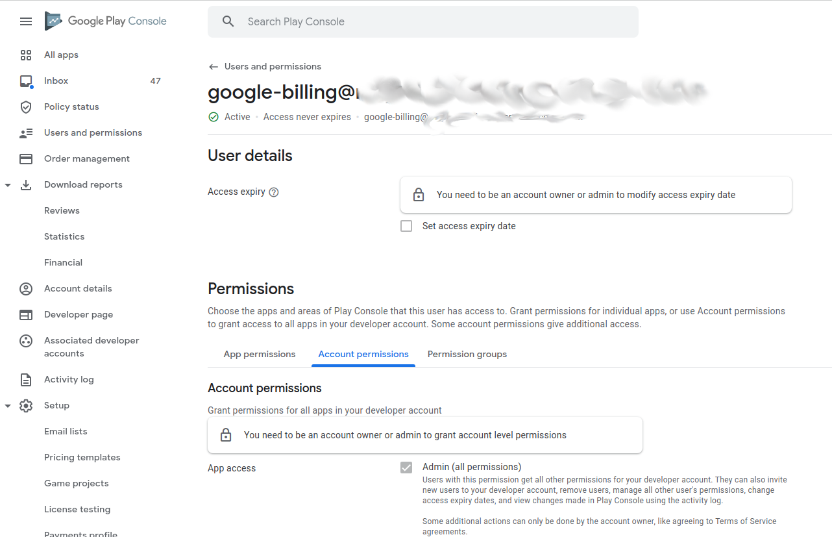Click the back arrow to Users and permissions
The height and width of the screenshot is (537, 832).
pyautogui.click(x=214, y=67)
